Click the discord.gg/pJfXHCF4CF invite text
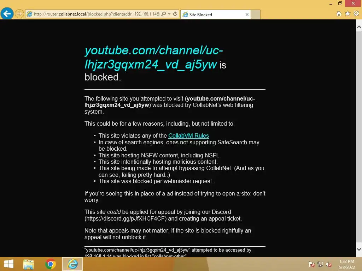 click(125, 218)
